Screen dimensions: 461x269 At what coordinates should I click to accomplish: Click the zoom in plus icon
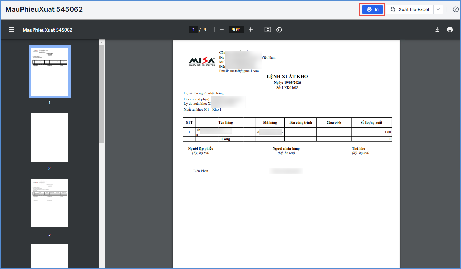[251, 30]
